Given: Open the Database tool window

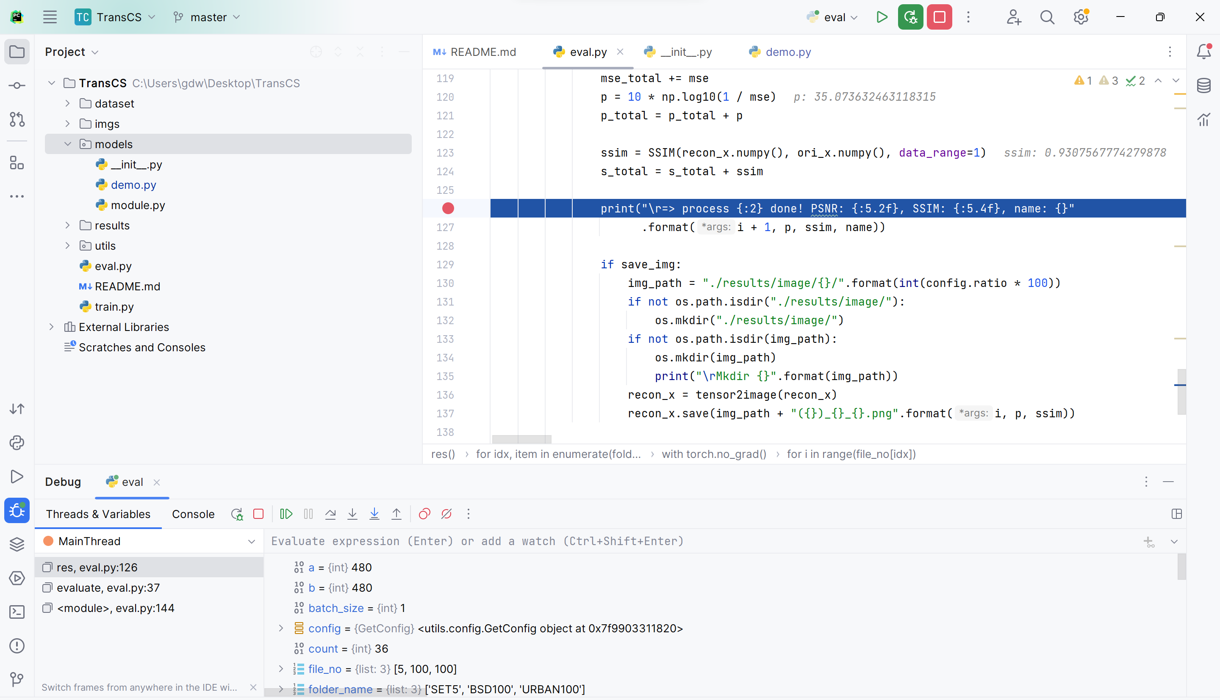Looking at the screenshot, I should click(1203, 85).
